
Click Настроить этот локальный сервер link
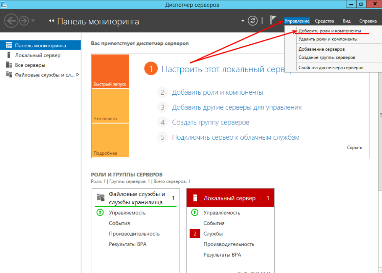point(223,69)
